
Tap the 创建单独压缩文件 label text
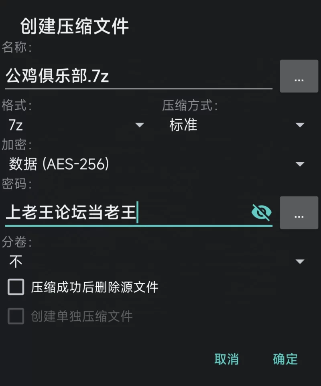pyautogui.click(x=82, y=316)
